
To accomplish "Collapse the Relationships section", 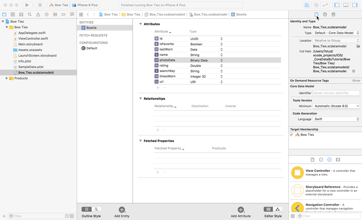I will 140,98.
